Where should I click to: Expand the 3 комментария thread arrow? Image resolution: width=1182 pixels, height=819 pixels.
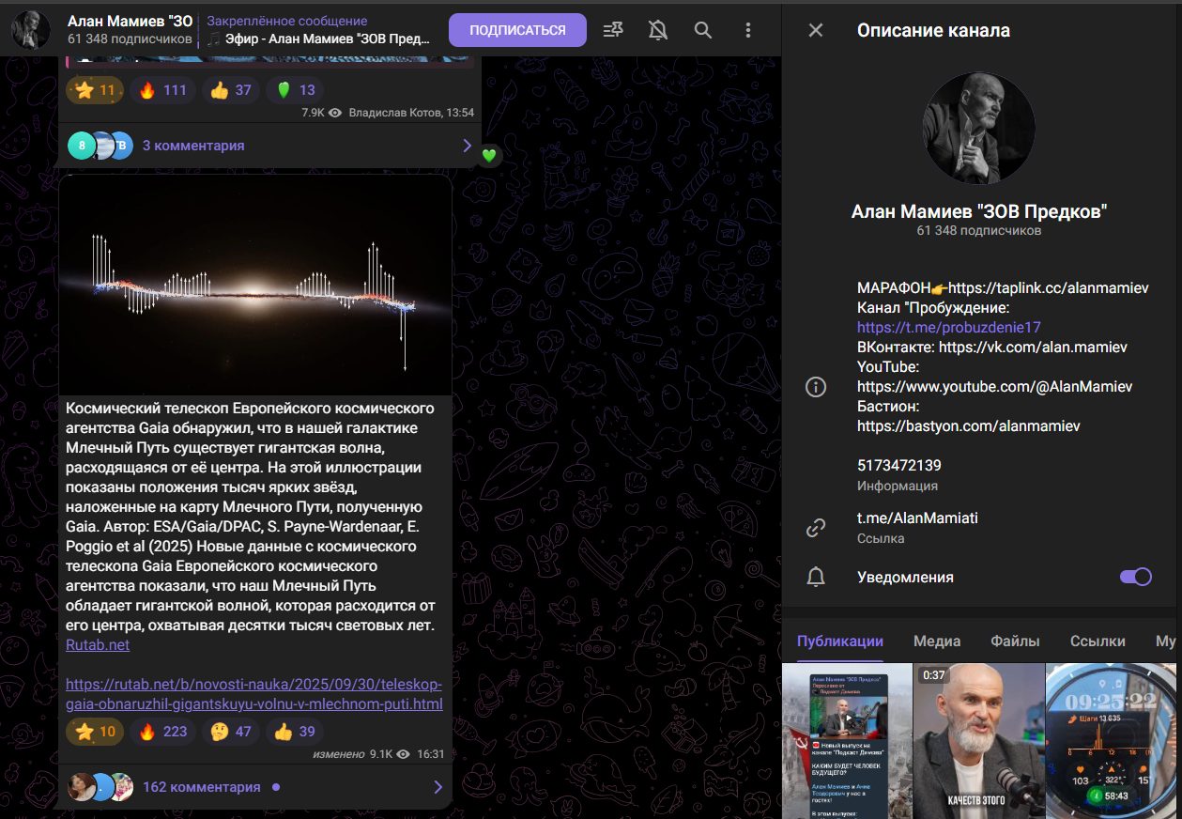[467, 146]
